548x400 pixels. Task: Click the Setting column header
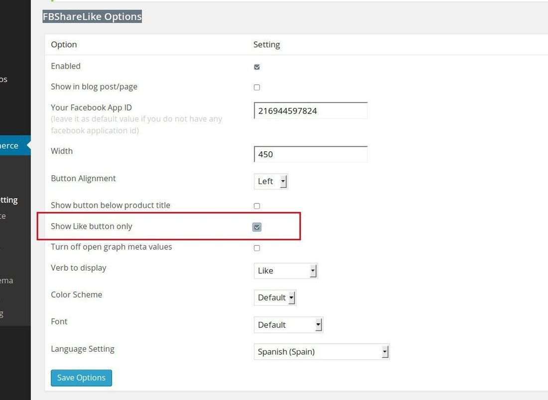(x=267, y=45)
